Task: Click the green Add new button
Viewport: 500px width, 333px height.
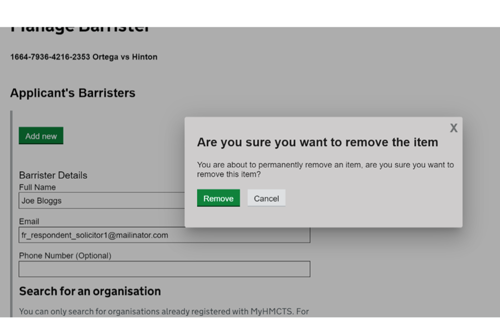Action: click(x=41, y=136)
